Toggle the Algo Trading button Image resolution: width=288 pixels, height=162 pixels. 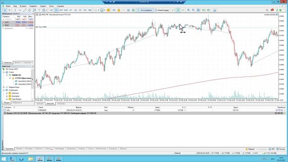coord(145,10)
